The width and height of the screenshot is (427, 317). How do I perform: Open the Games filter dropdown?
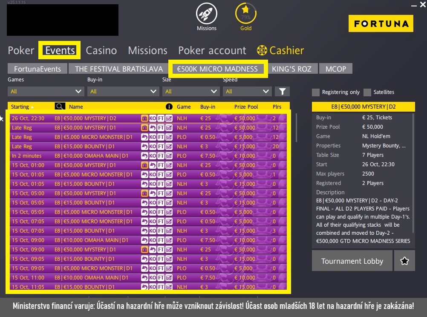click(x=46, y=91)
